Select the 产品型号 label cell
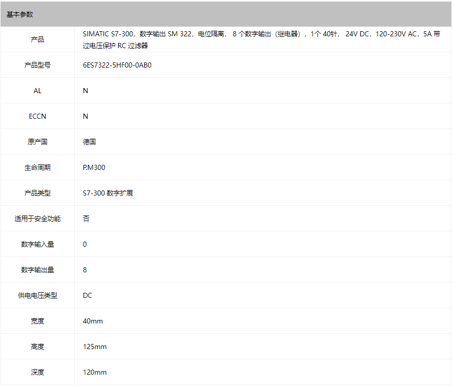This screenshot has height=388, width=454. coord(37,65)
